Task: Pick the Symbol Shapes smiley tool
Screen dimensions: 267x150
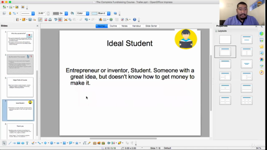Action: coord(52,143)
